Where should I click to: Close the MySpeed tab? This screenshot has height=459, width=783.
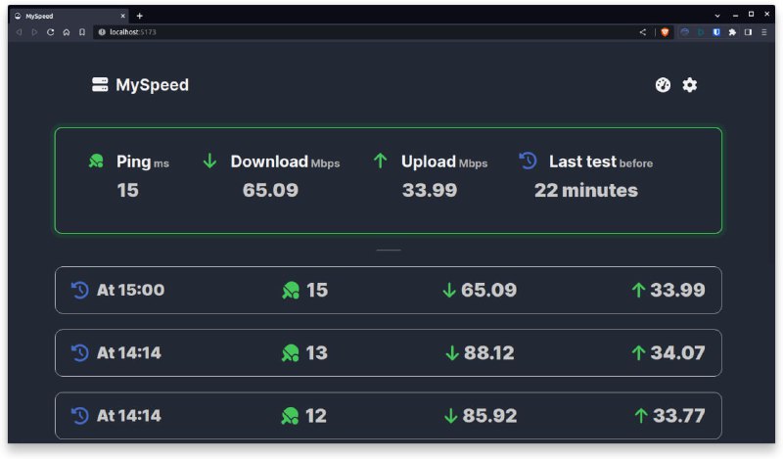tap(122, 16)
